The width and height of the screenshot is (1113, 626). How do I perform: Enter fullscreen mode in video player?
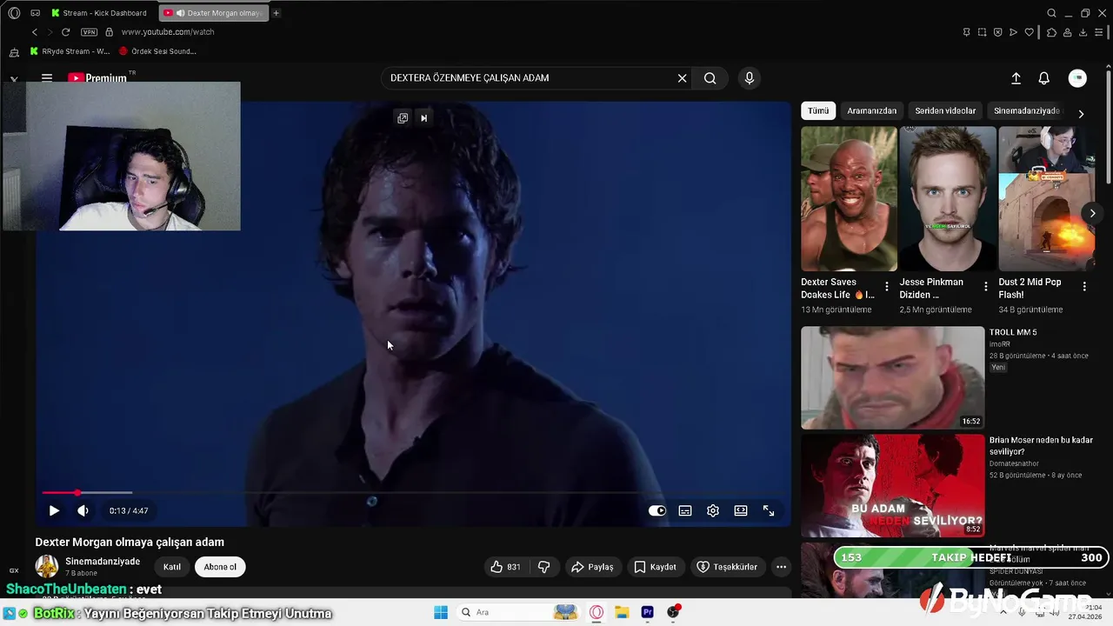(x=769, y=511)
